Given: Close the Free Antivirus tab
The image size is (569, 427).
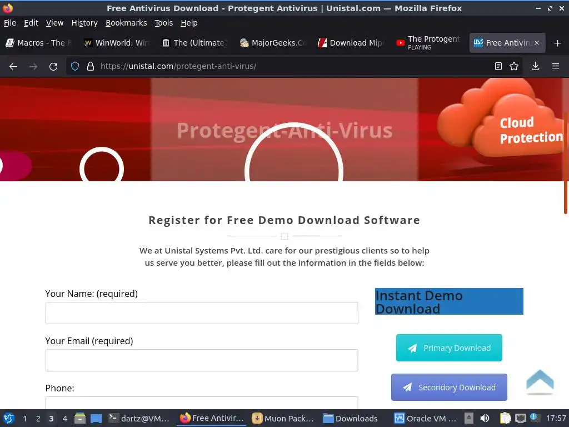Looking at the screenshot, I should 537,43.
